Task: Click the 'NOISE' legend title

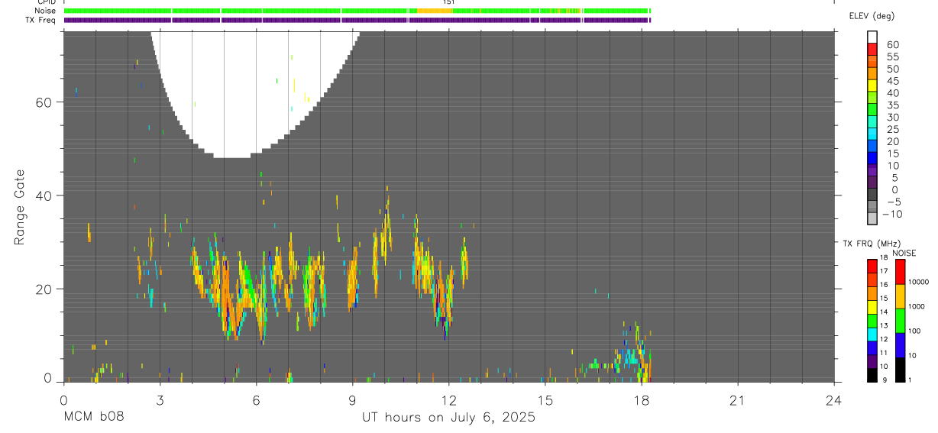Action: (x=904, y=253)
